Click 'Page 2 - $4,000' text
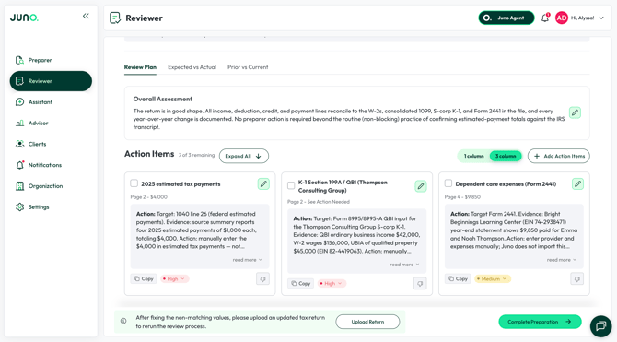This screenshot has width=617, height=342. tap(149, 197)
